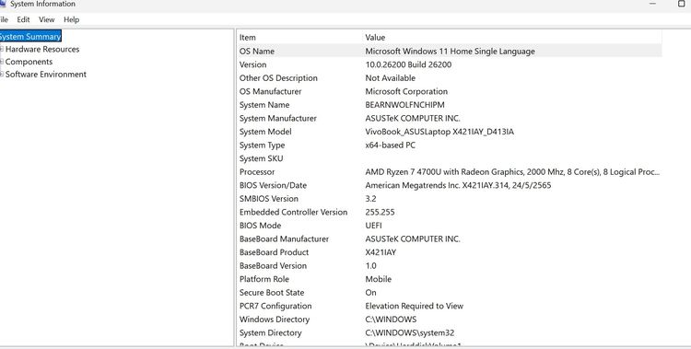Click Microsoft Windows 11 Home Single Language value
Viewport: 691px width, 349px height.
[451, 52]
